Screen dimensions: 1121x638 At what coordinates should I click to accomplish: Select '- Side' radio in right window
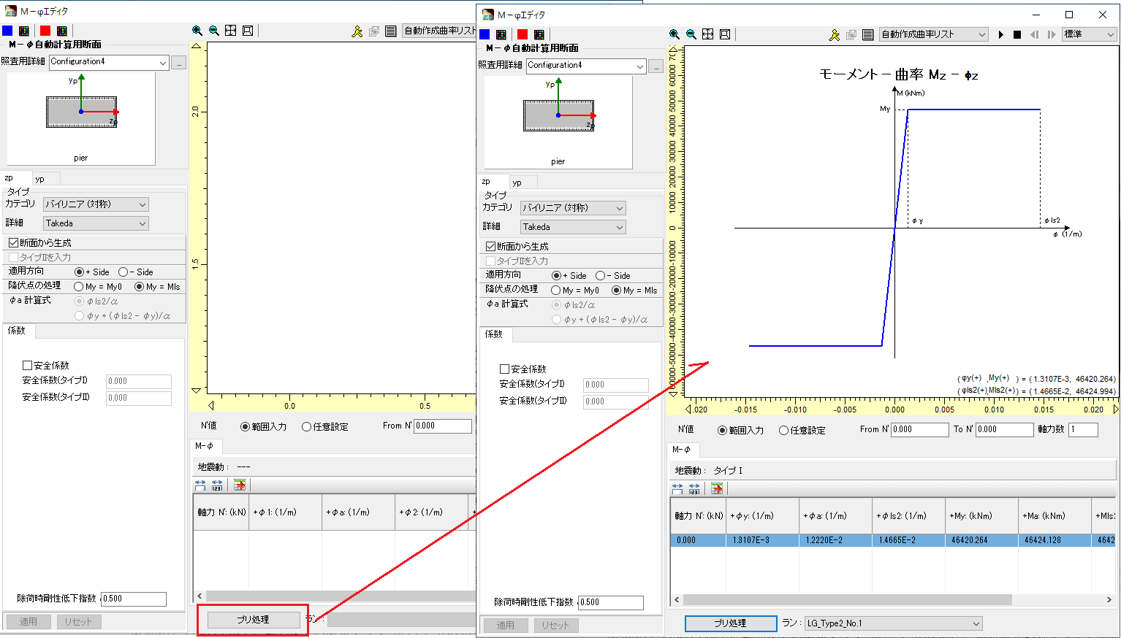pyautogui.click(x=600, y=275)
